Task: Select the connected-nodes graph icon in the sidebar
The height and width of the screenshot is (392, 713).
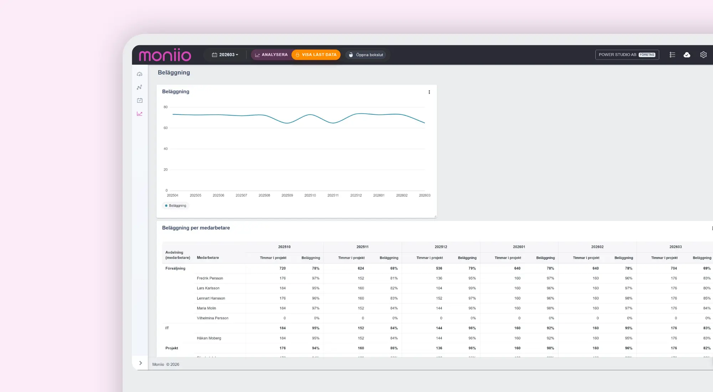Action: click(x=140, y=87)
